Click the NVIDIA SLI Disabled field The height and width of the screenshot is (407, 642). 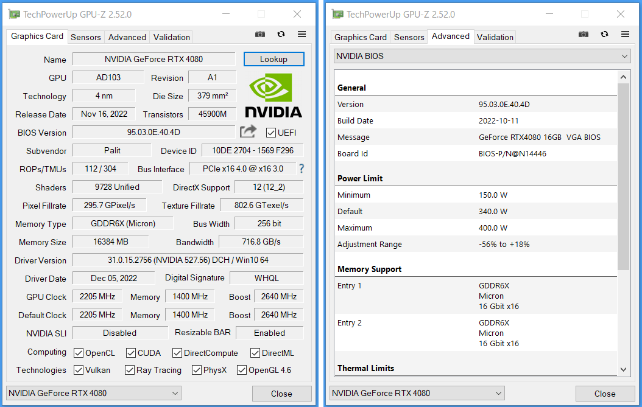coord(120,333)
